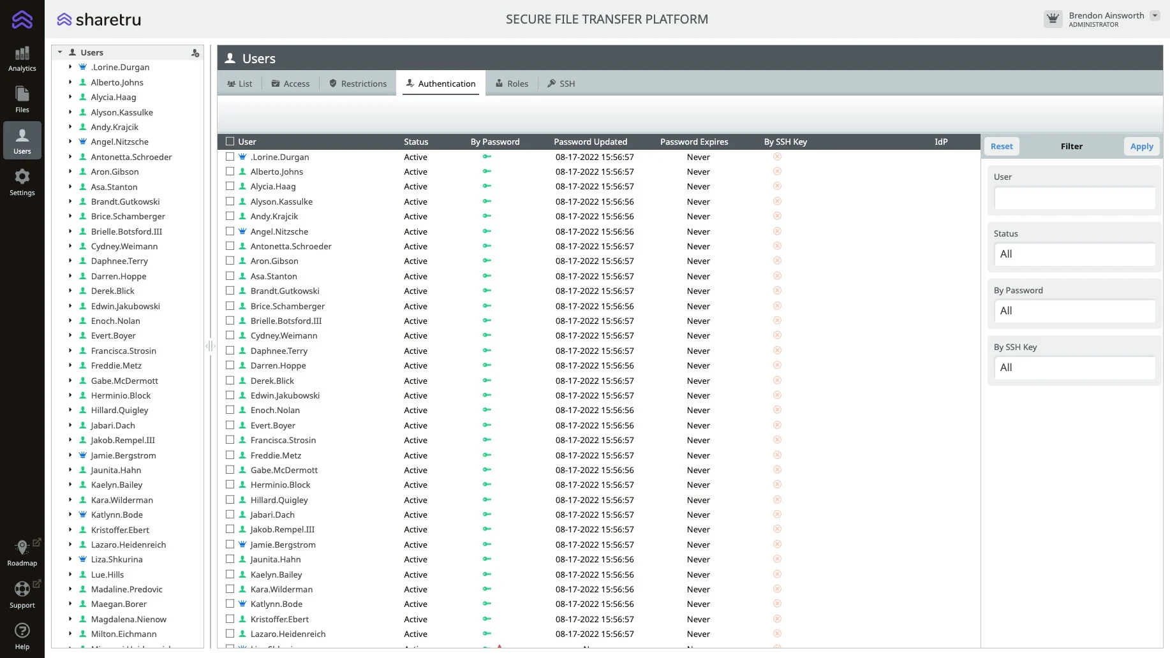
Task: Click the crown administrator avatar icon
Action: tap(1053, 19)
